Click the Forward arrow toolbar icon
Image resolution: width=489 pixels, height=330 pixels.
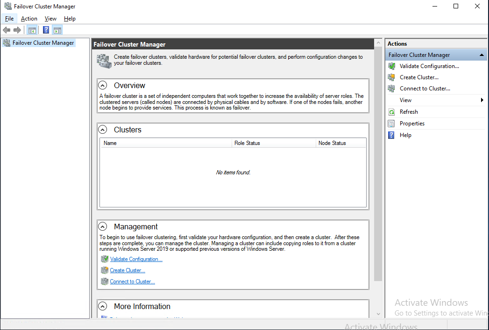point(17,30)
